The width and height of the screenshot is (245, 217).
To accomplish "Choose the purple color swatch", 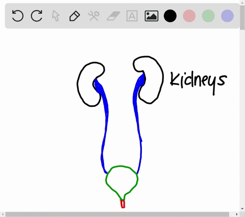I will (227, 16).
